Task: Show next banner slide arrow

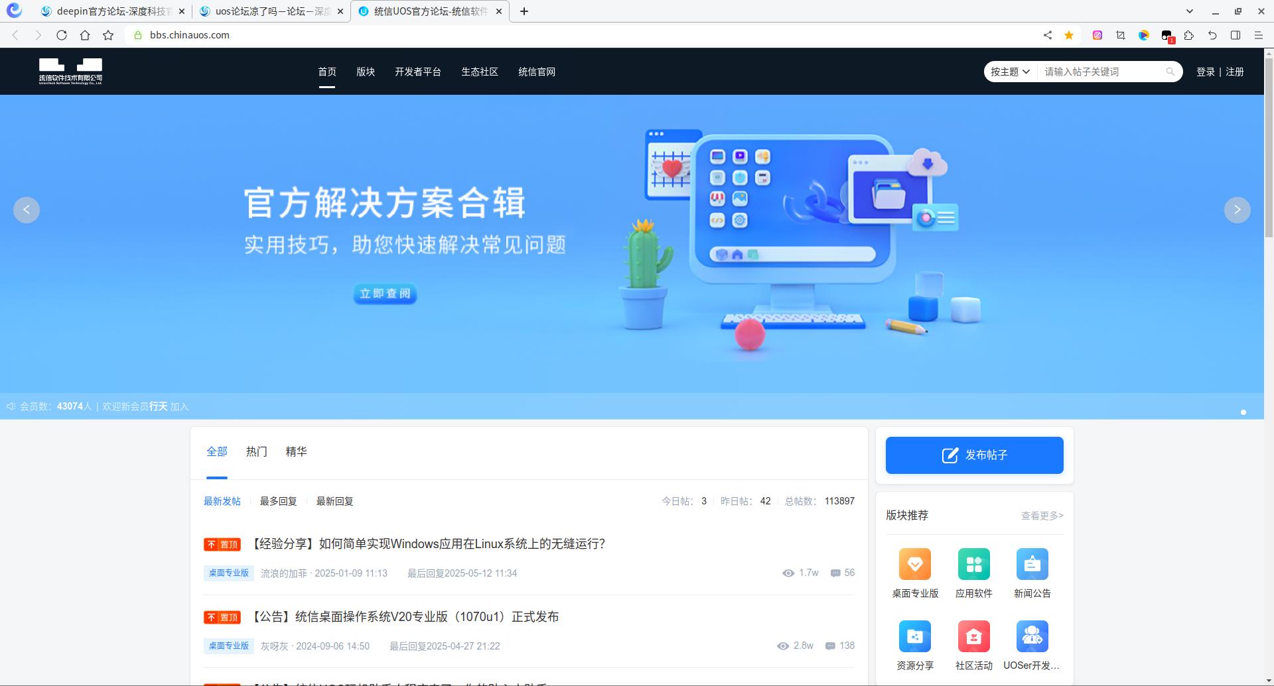Action: point(1238,210)
